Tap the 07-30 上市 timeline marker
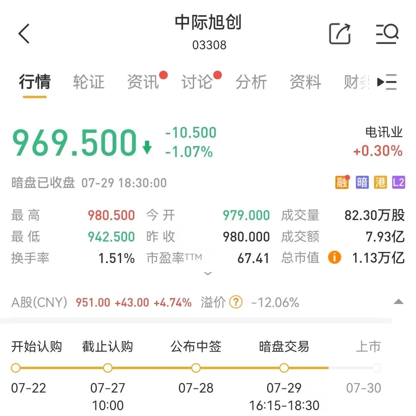The height and width of the screenshot is (416, 416). (x=376, y=368)
